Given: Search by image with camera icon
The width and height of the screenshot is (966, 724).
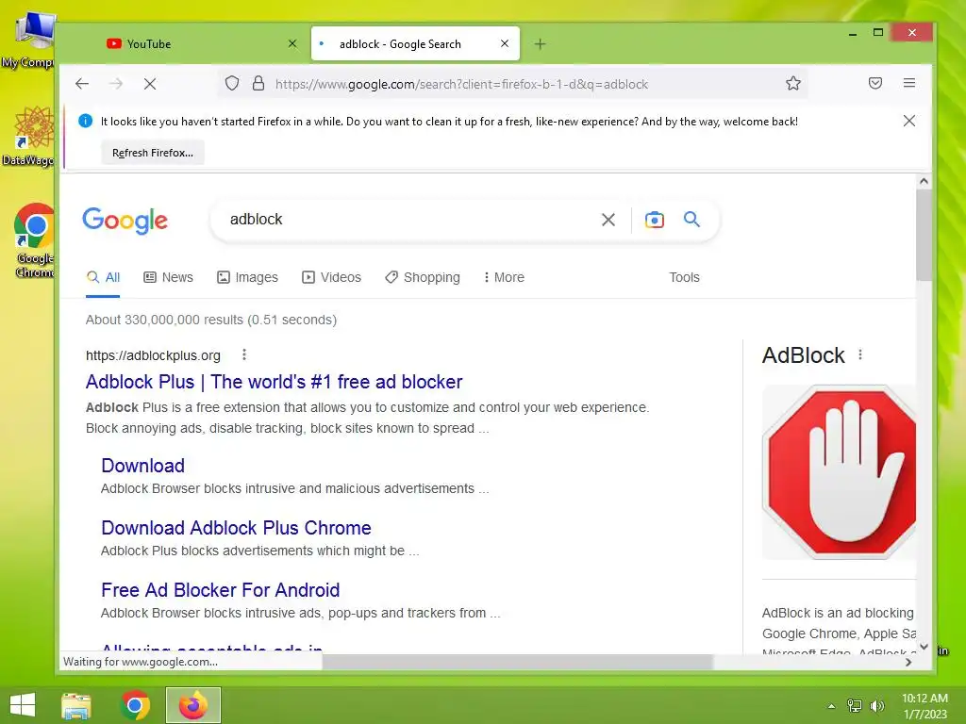Looking at the screenshot, I should [x=655, y=220].
